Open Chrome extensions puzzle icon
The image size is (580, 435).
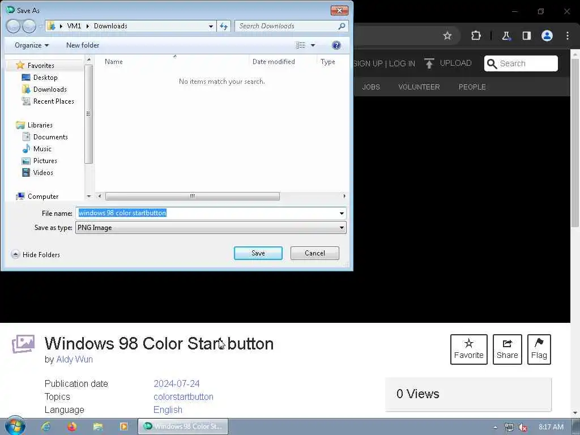tap(476, 36)
